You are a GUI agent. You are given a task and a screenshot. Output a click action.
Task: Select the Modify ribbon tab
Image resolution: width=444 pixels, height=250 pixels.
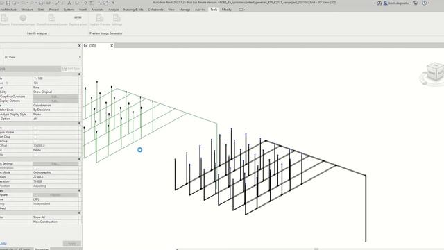click(x=227, y=10)
